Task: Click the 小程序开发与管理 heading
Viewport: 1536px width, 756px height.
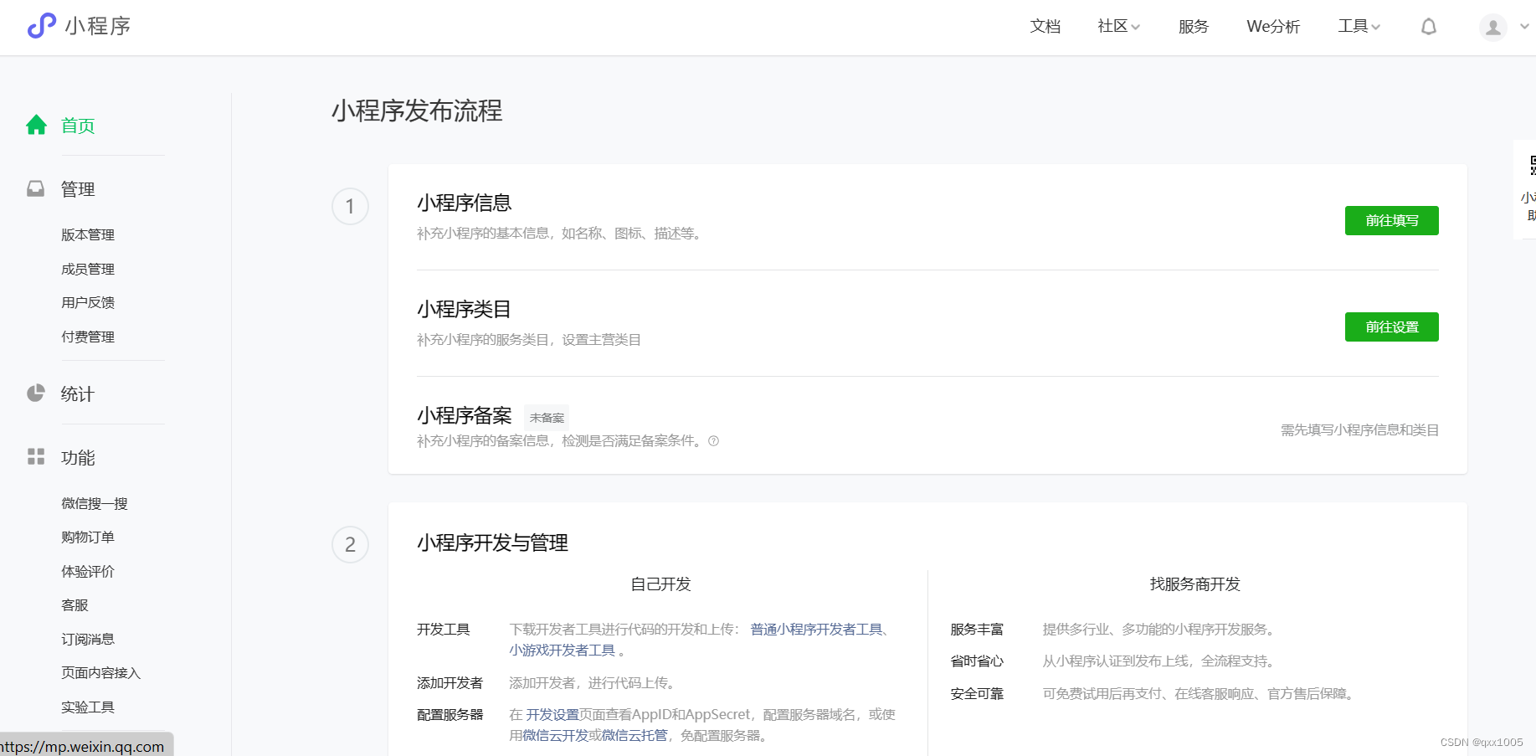Action: click(493, 543)
